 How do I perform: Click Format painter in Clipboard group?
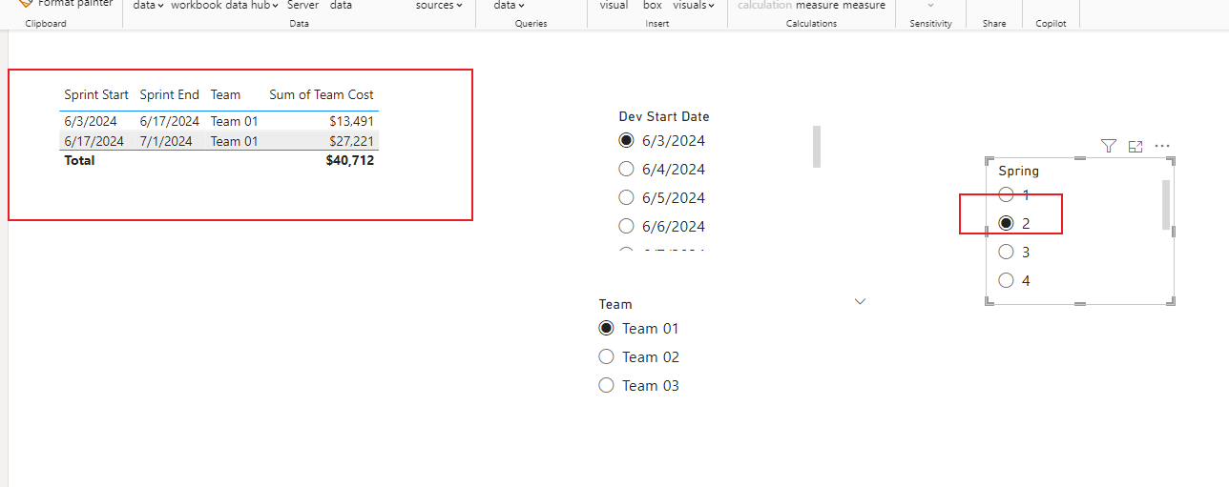coord(66,4)
